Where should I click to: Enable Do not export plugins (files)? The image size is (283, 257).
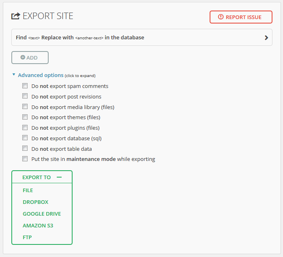(25, 128)
